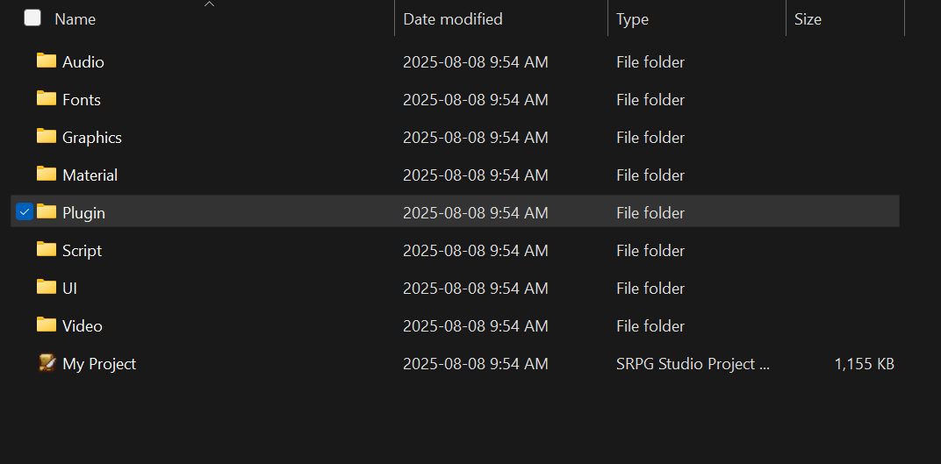941x464 pixels.
Task: Uncheck the Plugin folder checkbox
Action: pyautogui.click(x=25, y=211)
